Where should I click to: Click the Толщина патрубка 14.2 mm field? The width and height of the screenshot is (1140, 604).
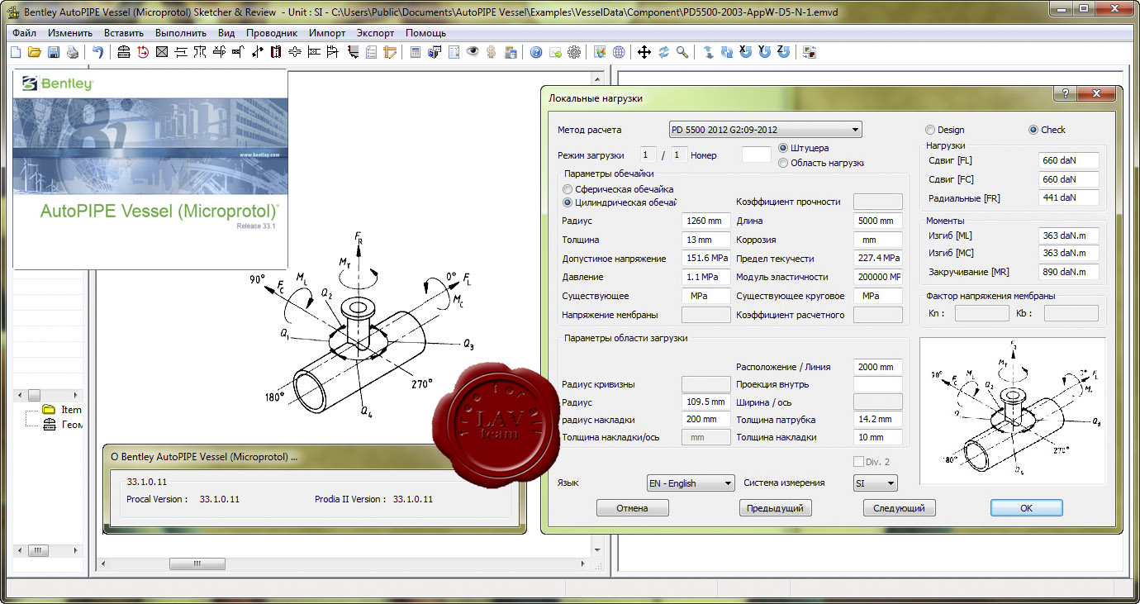point(877,419)
